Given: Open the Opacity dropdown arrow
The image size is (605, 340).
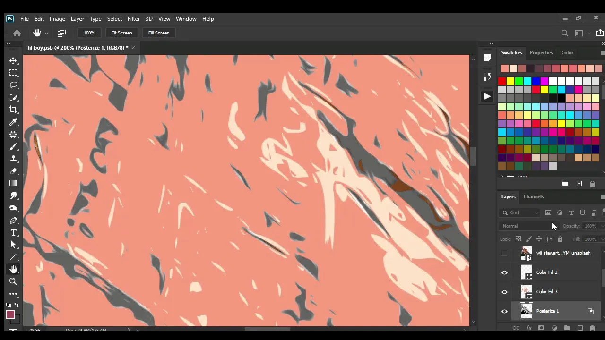Looking at the screenshot, I should point(602,226).
